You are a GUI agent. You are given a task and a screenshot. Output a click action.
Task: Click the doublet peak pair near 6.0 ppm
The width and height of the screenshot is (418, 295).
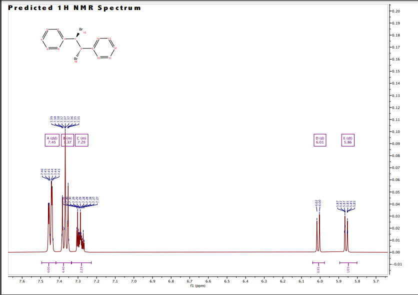tap(318, 232)
